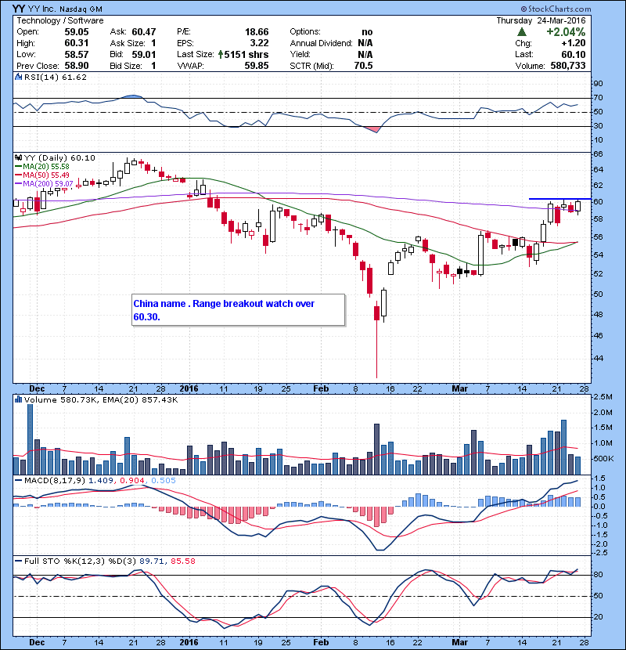Click the 90 label on RSI axis
Image resolution: width=626 pixels, height=650 pixels.
point(599,83)
